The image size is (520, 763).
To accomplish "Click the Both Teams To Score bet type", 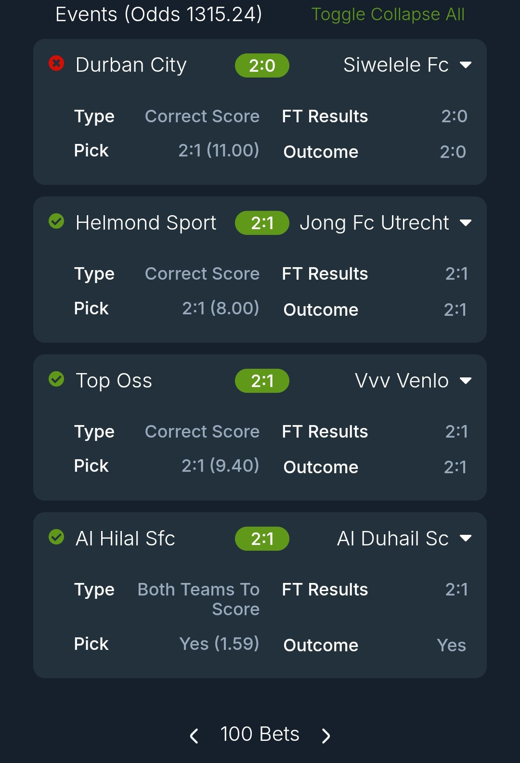I will [x=198, y=599].
